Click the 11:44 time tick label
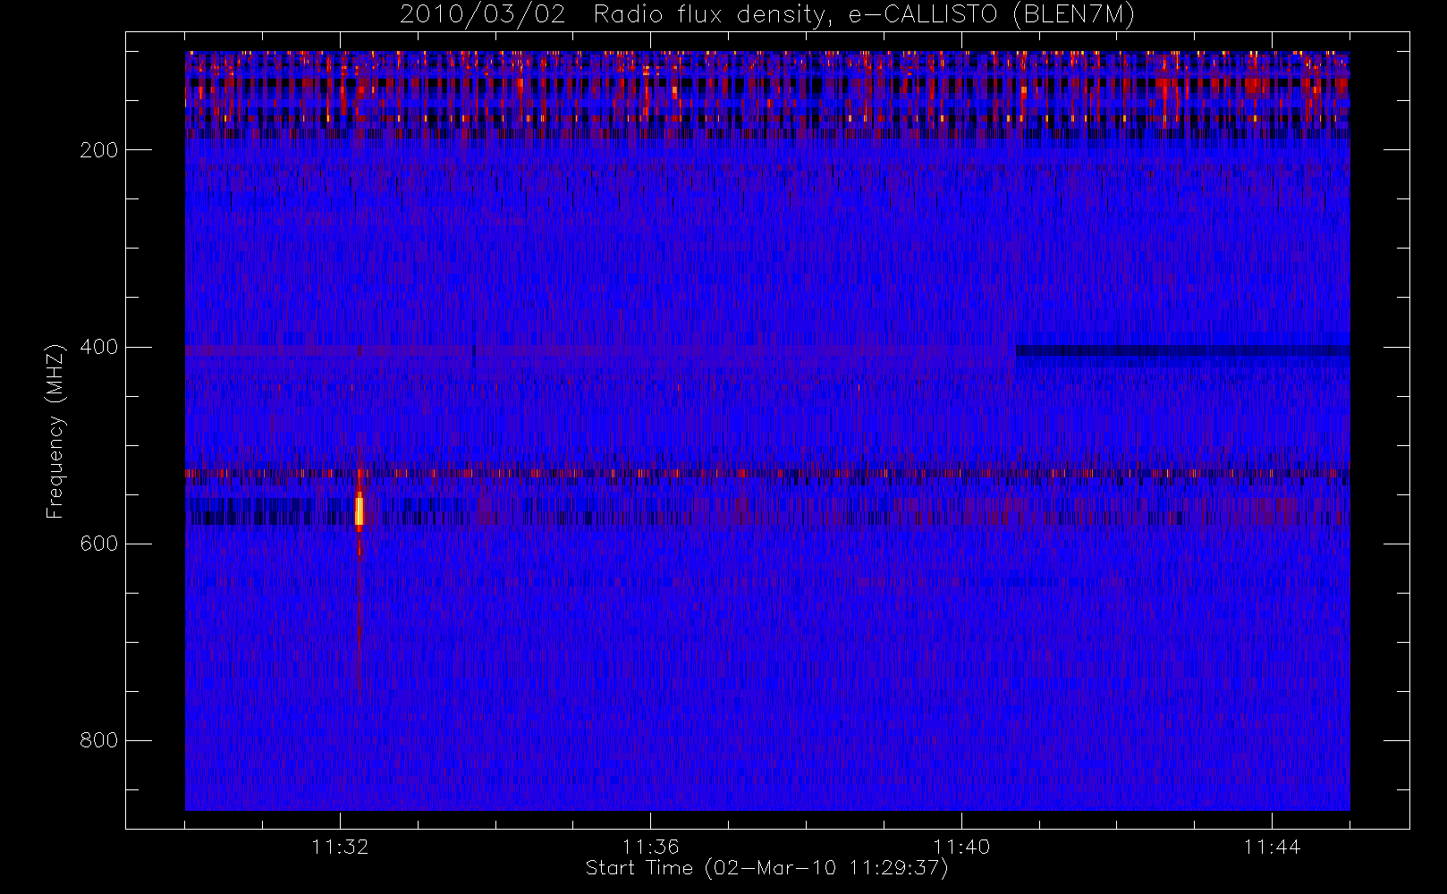 (x=1272, y=847)
